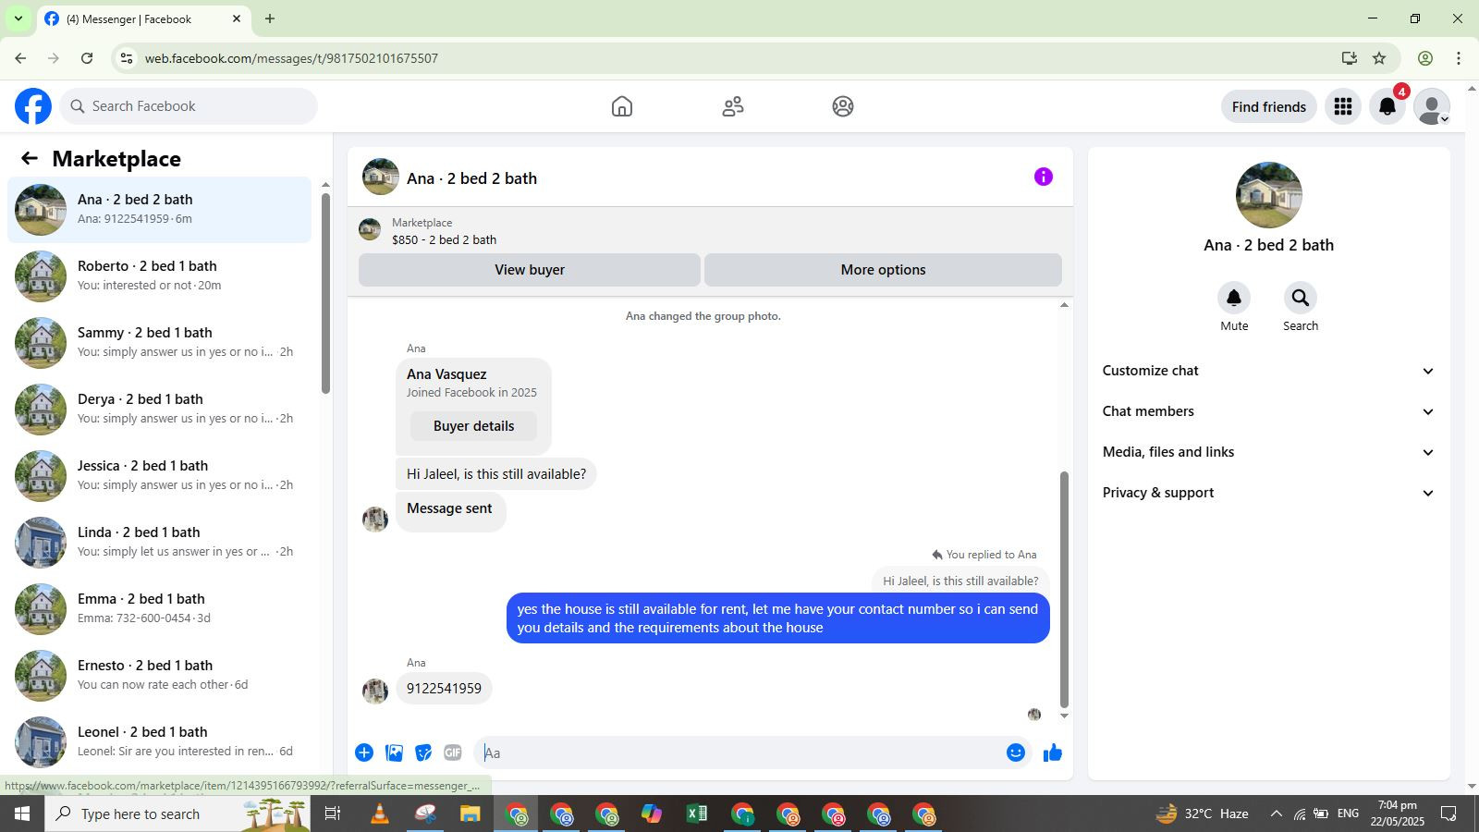Select the Messenger | Facebook browser tab
The width and height of the screenshot is (1479, 832).
[x=143, y=18]
